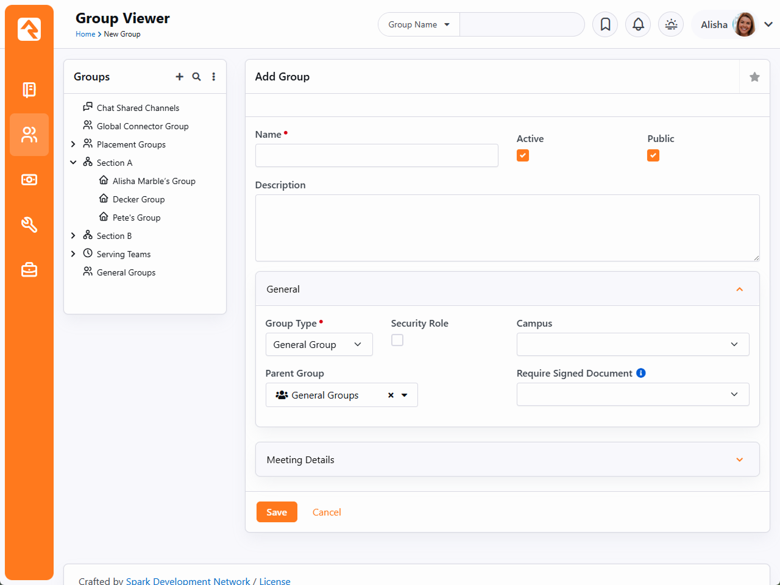Click the Cancel link
The image size is (780, 585).
(327, 512)
